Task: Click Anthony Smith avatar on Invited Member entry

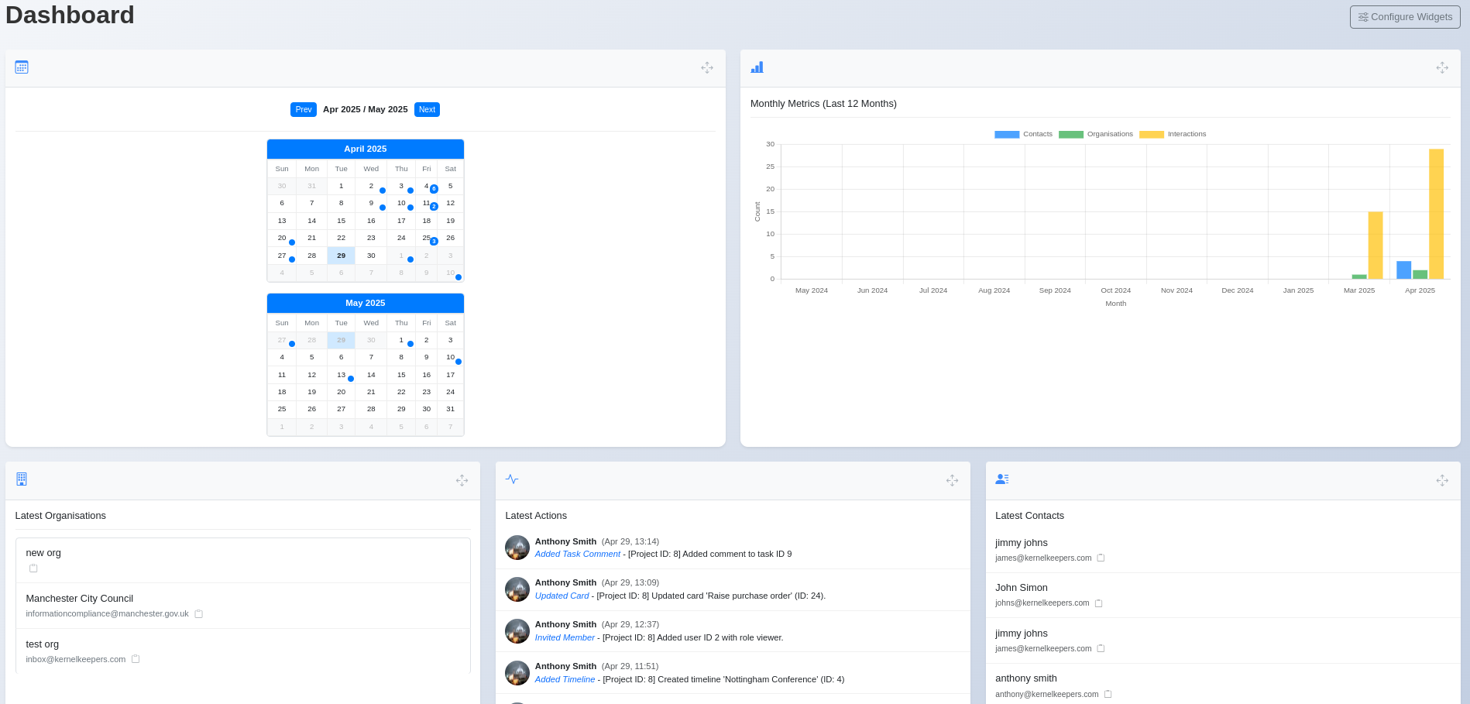Action: coord(517,631)
